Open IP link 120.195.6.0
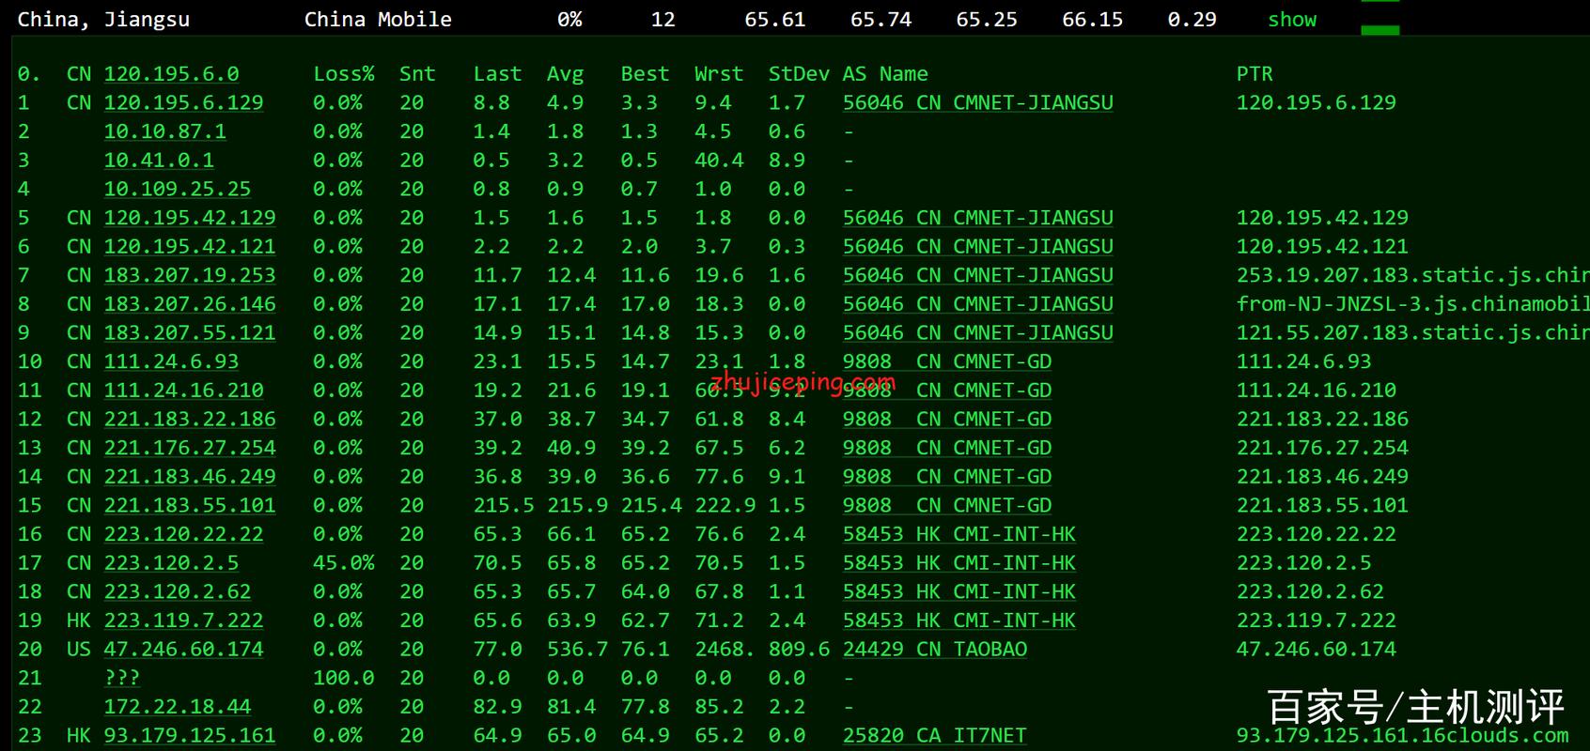 [x=171, y=74]
